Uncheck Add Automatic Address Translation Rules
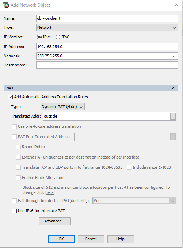 point(11,97)
